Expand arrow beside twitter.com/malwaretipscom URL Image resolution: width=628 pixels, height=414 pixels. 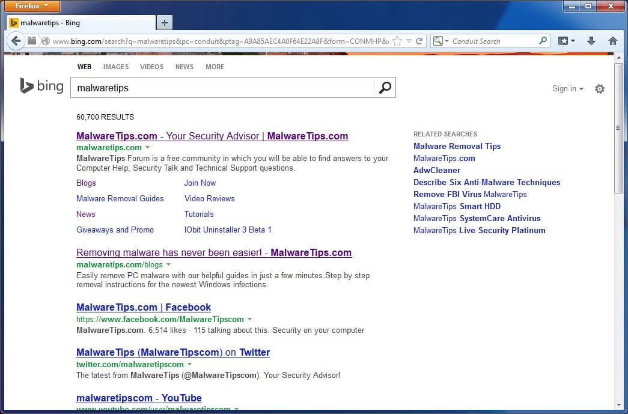[189, 364]
